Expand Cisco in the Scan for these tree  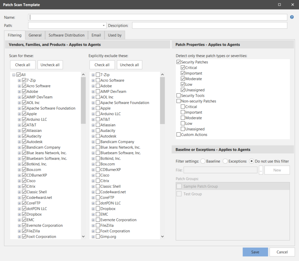[x=19, y=181]
